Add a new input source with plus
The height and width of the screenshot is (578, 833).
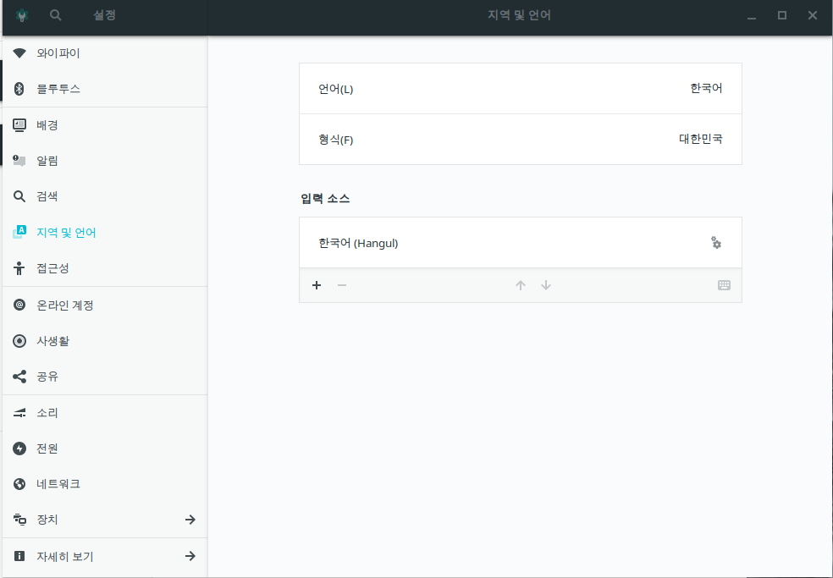click(x=317, y=285)
